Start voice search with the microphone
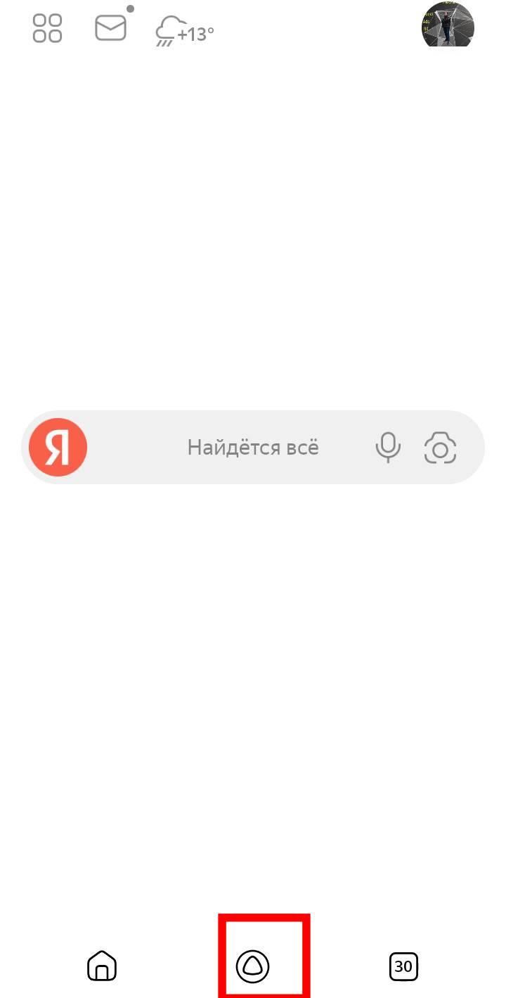 [388, 447]
